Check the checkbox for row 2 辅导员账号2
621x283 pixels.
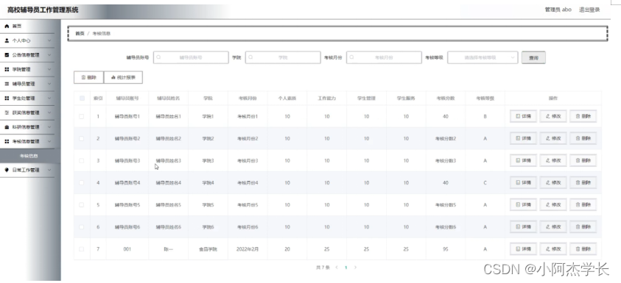click(82, 139)
